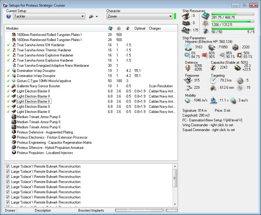Image resolution: width=261 pixels, height=215 pixels.
Task: Click the projected effects scrollbar up arrow
Action: (175, 166)
